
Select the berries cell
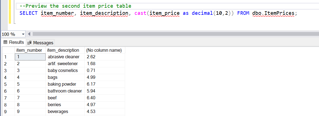click(65, 105)
